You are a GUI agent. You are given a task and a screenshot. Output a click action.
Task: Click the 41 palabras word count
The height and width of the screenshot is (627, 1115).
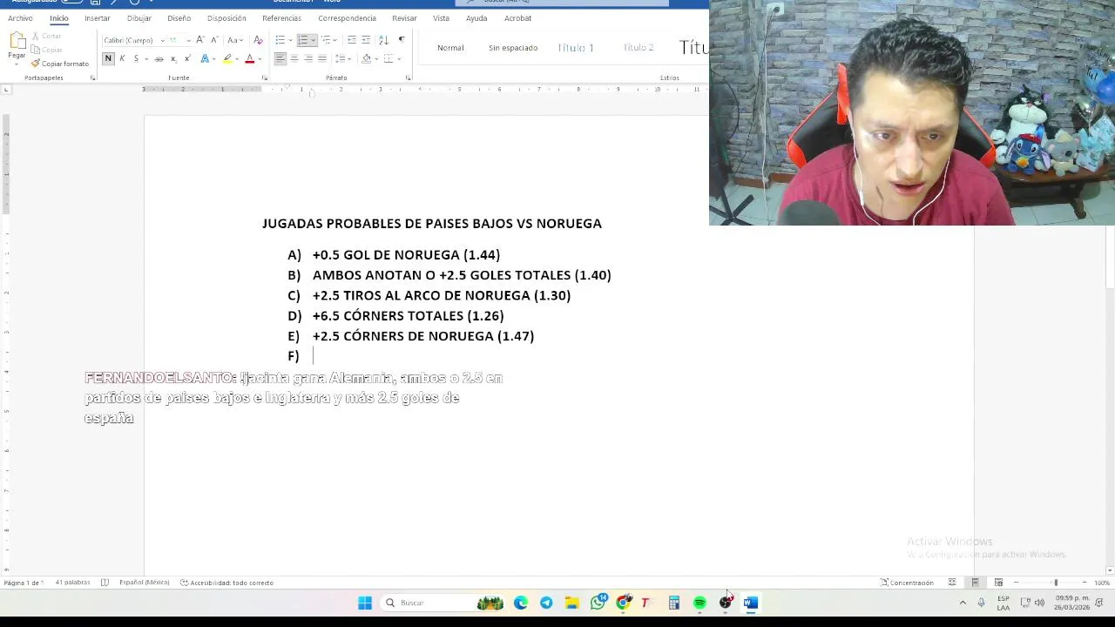pos(72,583)
